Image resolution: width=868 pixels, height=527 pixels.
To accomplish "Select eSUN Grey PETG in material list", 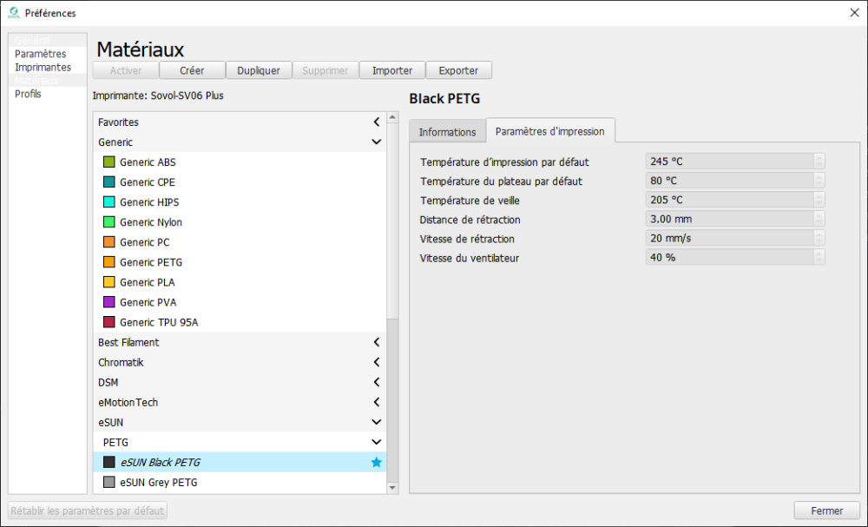I will click(x=240, y=482).
